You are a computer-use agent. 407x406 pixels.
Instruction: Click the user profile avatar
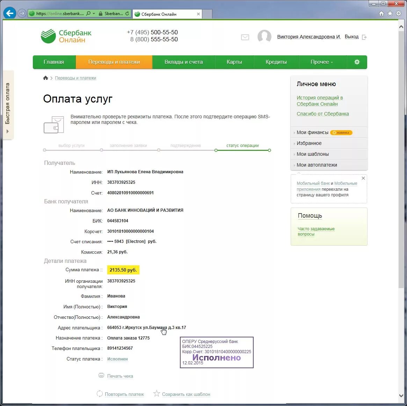coord(264,36)
